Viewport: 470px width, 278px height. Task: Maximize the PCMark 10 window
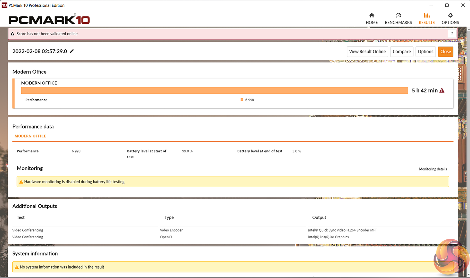(447, 5)
